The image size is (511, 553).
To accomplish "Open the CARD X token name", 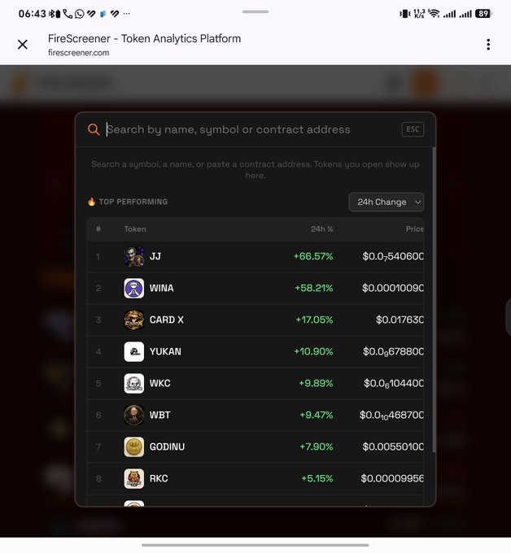I will 167,320.
